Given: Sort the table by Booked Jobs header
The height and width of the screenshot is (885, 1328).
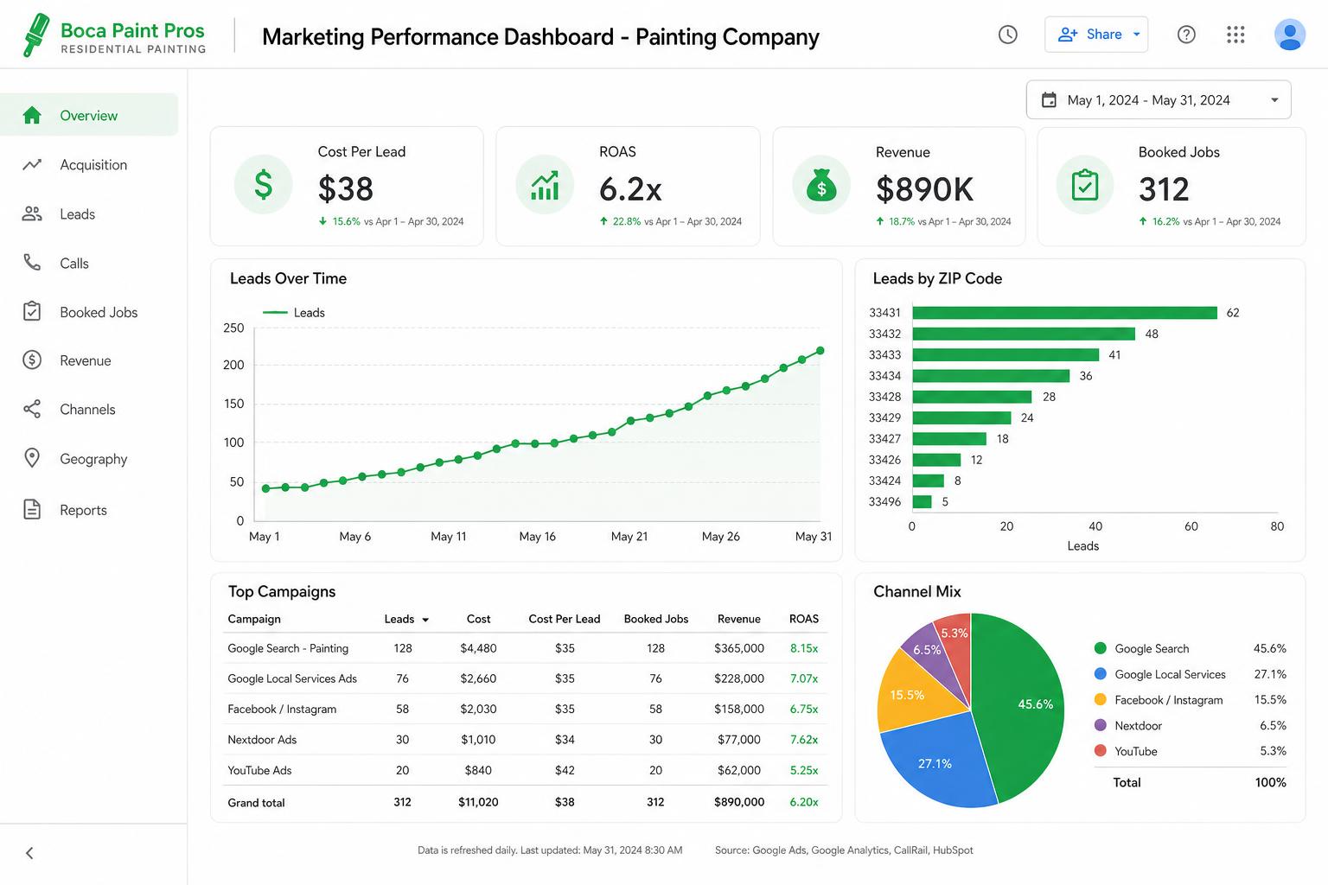Looking at the screenshot, I should point(656,619).
